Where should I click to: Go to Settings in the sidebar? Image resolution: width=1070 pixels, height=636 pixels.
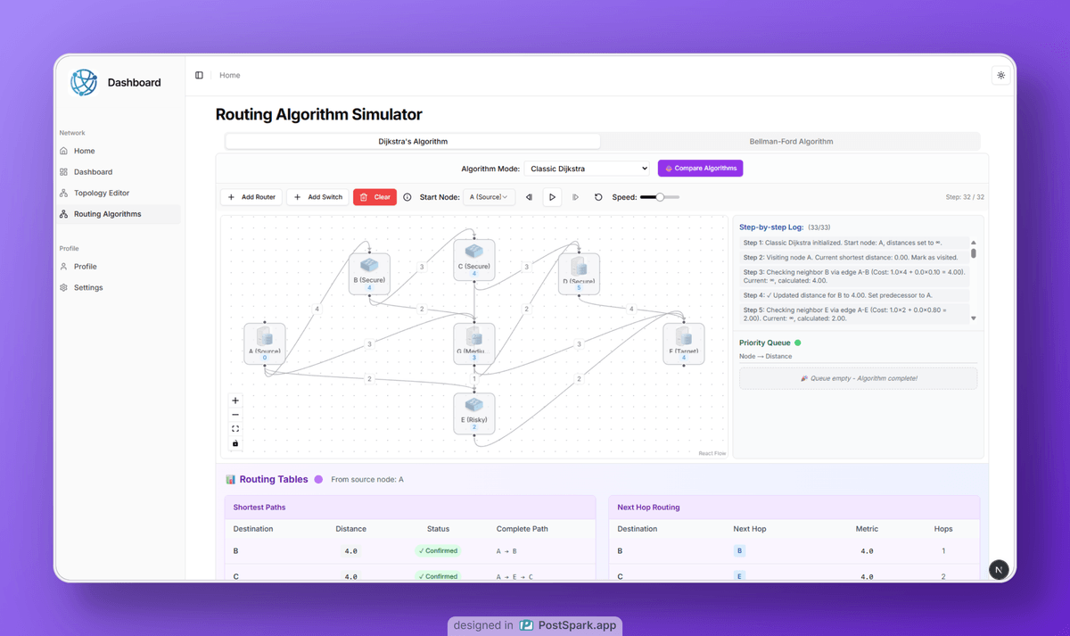click(88, 287)
